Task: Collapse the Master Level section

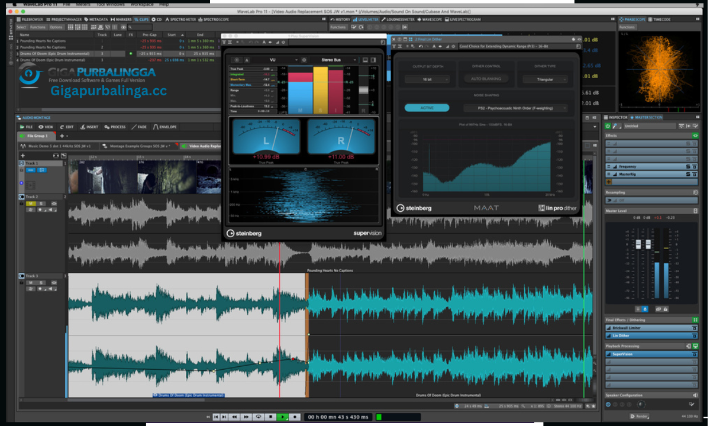Action: click(x=695, y=211)
